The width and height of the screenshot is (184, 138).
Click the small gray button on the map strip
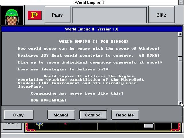tap(149, 126)
